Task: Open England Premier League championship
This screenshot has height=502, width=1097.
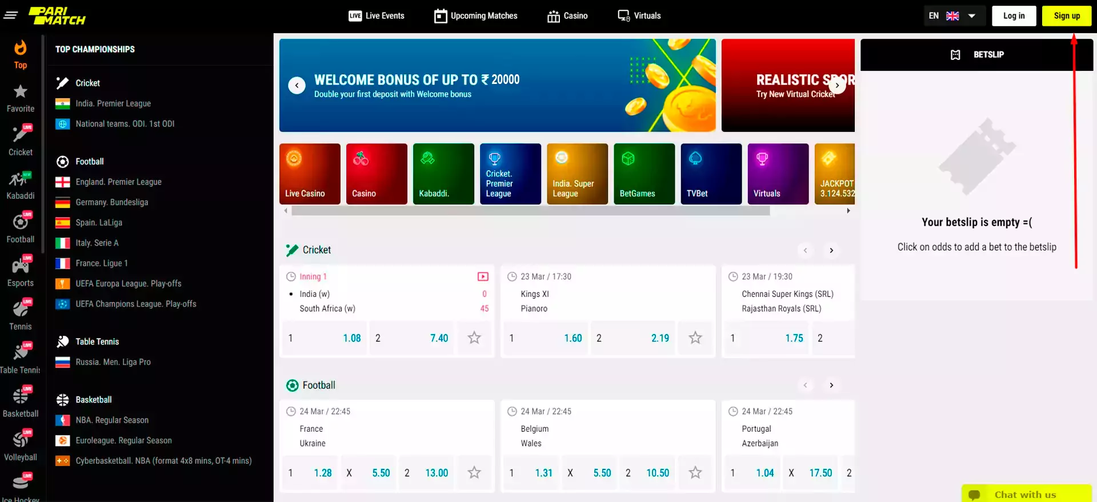Action: (x=118, y=182)
